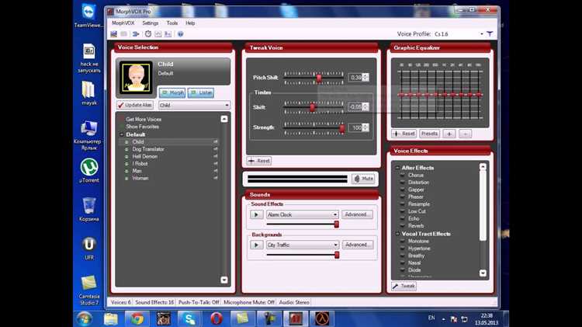The width and height of the screenshot is (582, 327).
Task: Toggle the Listen button
Action: coord(201,92)
